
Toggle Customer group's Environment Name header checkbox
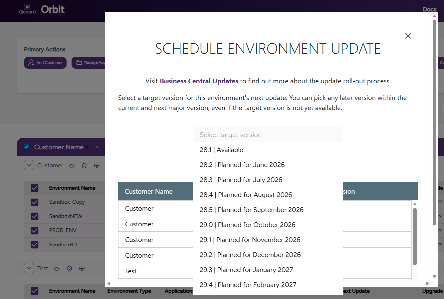click(x=35, y=188)
